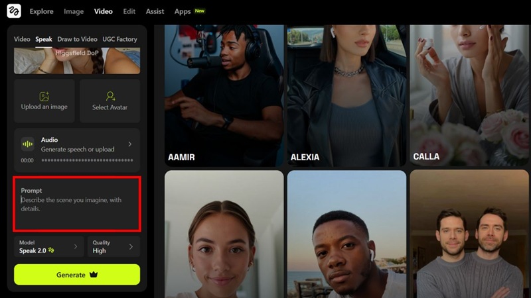The image size is (531, 298).
Task: Open the Quality High dropdown
Action: point(114,246)
